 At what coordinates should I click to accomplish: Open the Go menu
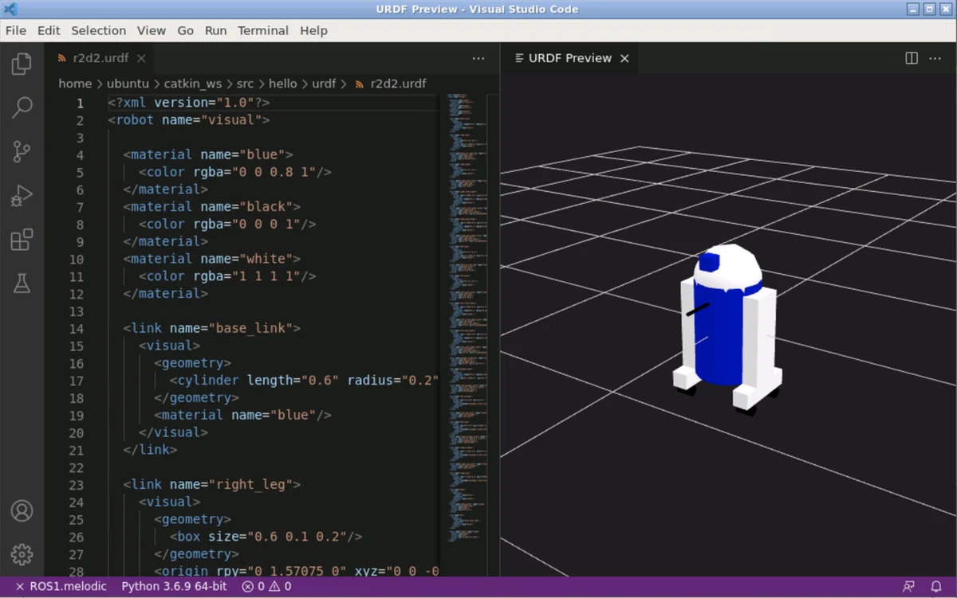point(186,30)
